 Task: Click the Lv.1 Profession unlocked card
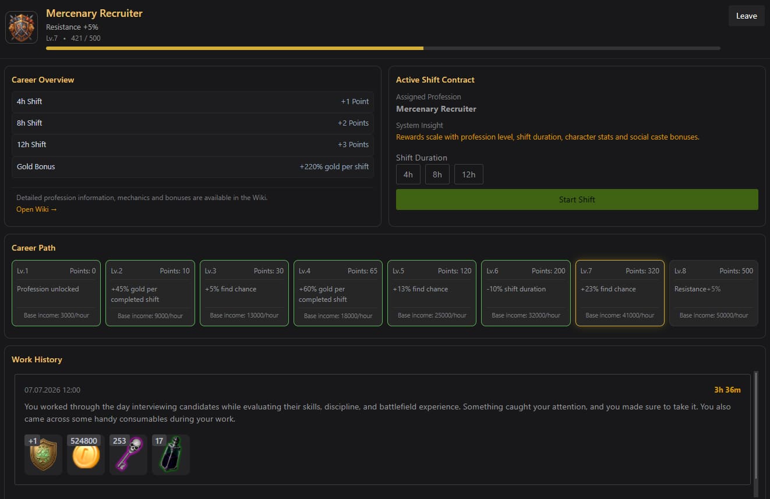[x=56, y=293]
